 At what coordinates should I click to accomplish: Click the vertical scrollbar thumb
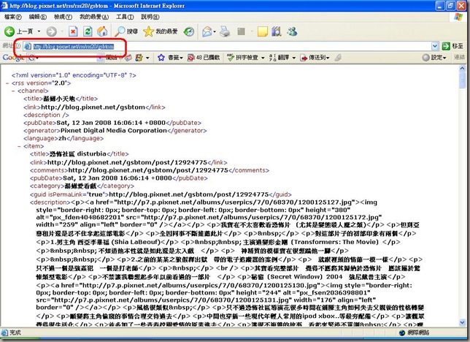462,80
